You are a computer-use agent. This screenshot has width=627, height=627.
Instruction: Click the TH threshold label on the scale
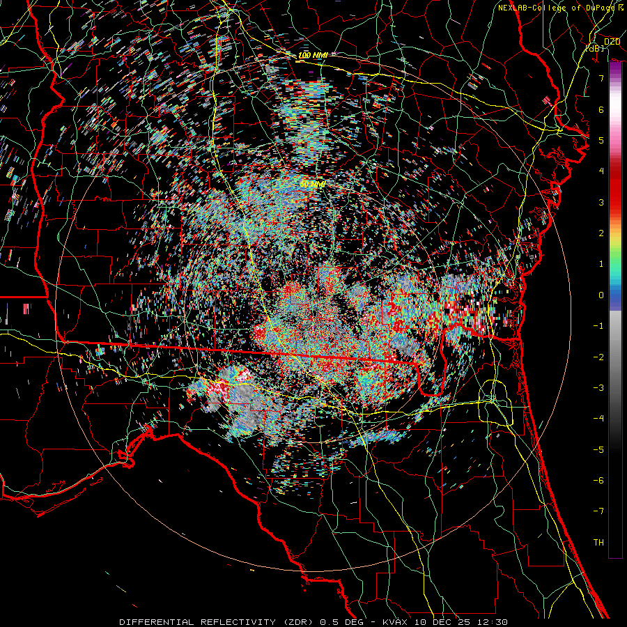598,543
